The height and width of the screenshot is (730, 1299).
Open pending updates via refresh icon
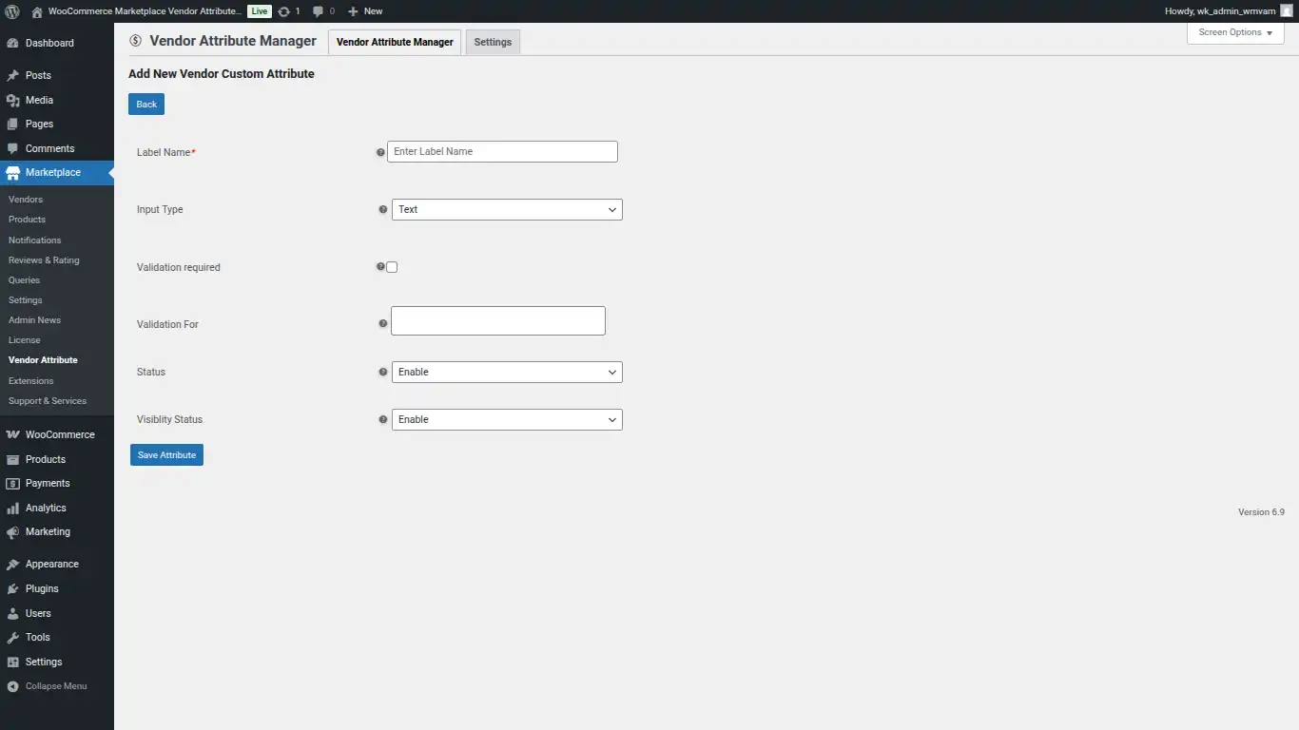(282, 10)
